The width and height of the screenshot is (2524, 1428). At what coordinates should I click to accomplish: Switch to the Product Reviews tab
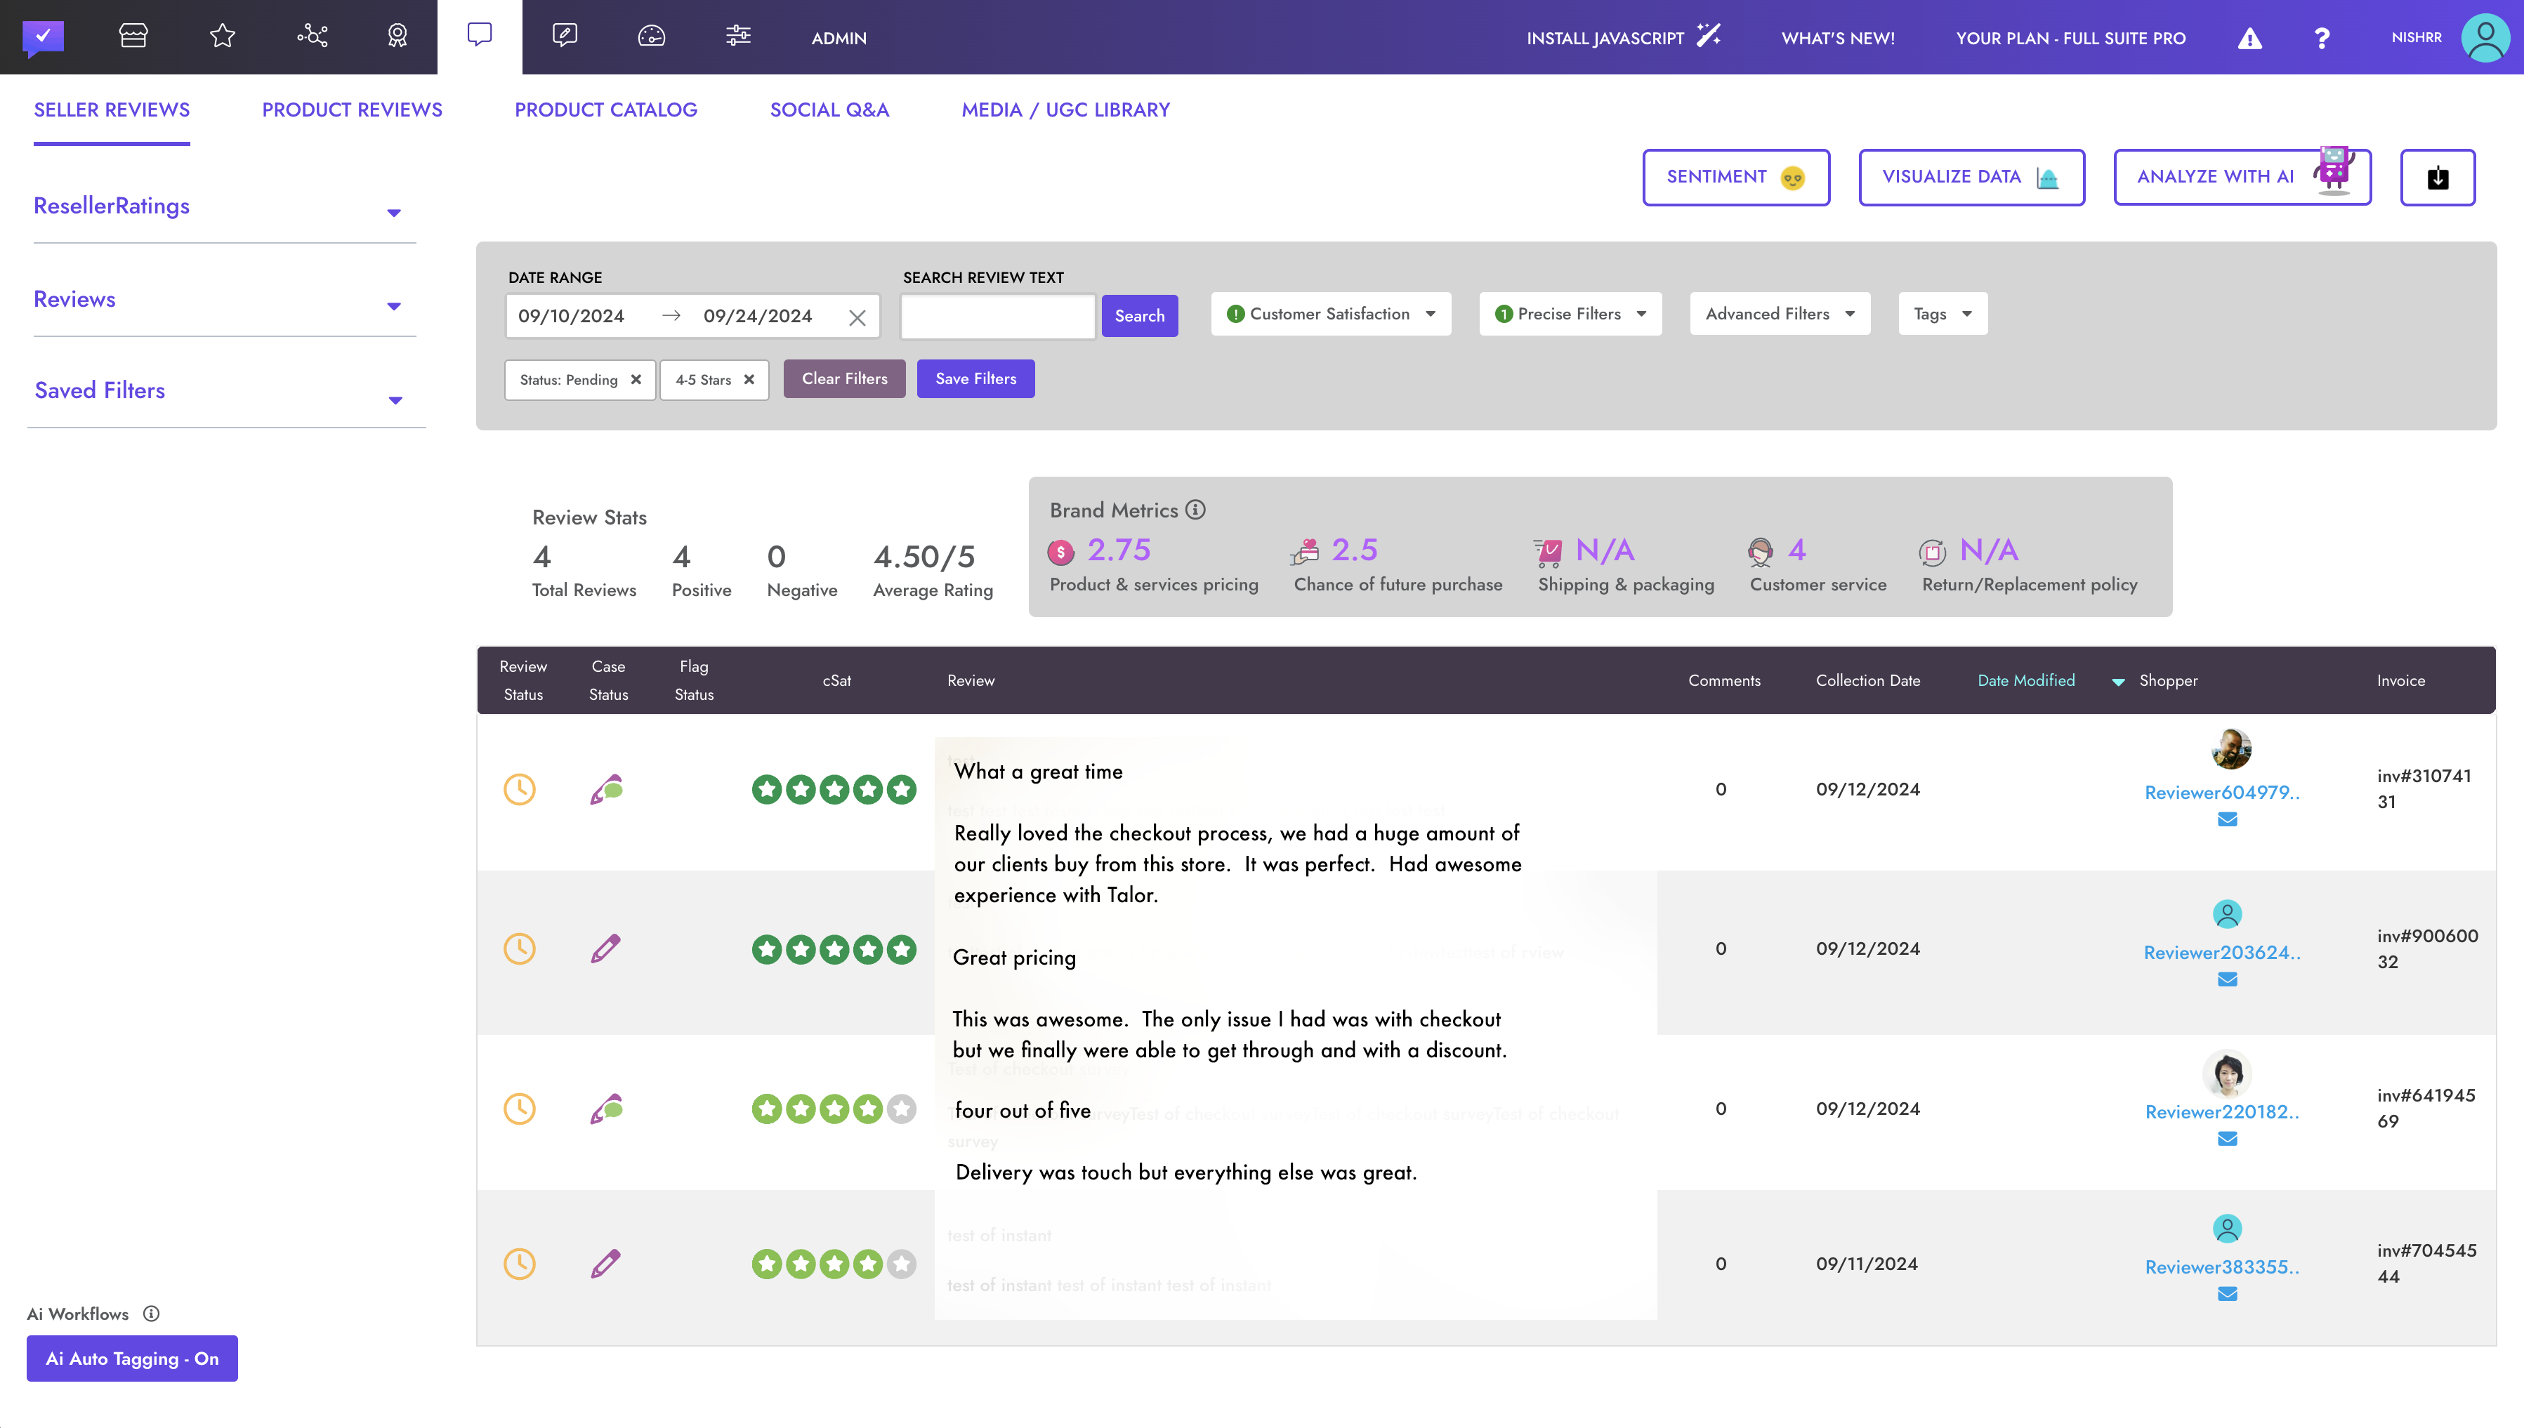(x=351, y=110)
